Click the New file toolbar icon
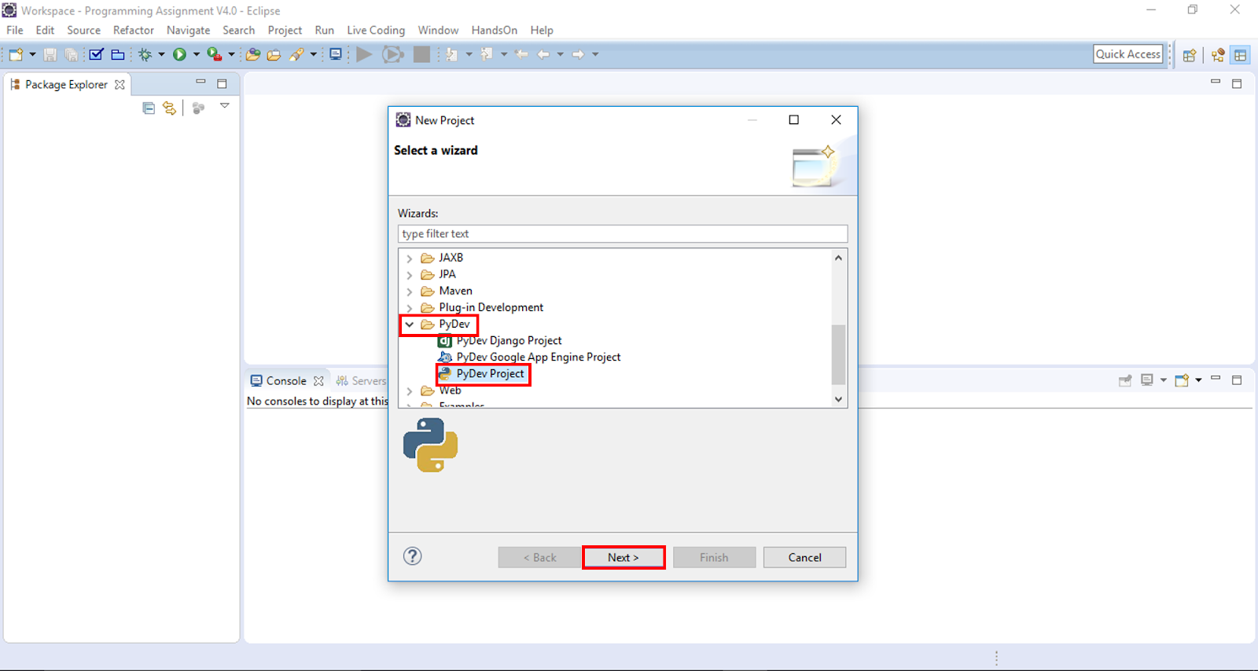The width and height of the screenshot is (1258, 671). coord(16,54)
